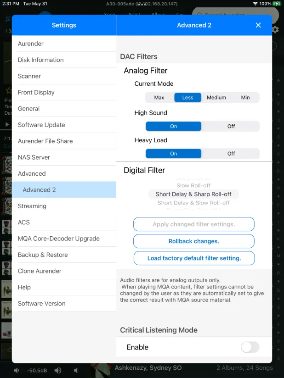
Task: Open Aurender settings section
Action: pos(64,44)
